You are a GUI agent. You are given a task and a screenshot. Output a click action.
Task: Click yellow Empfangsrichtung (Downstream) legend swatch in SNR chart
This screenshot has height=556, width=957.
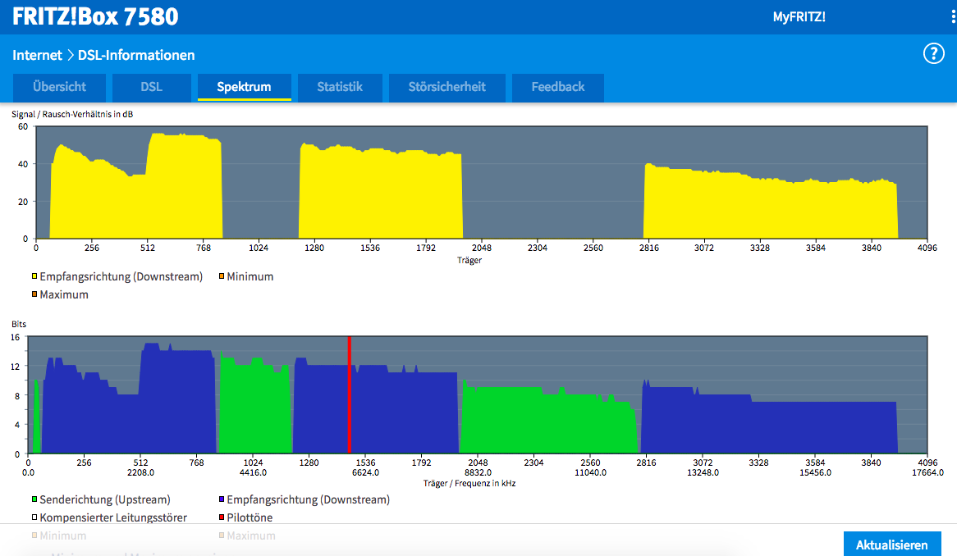34,276
